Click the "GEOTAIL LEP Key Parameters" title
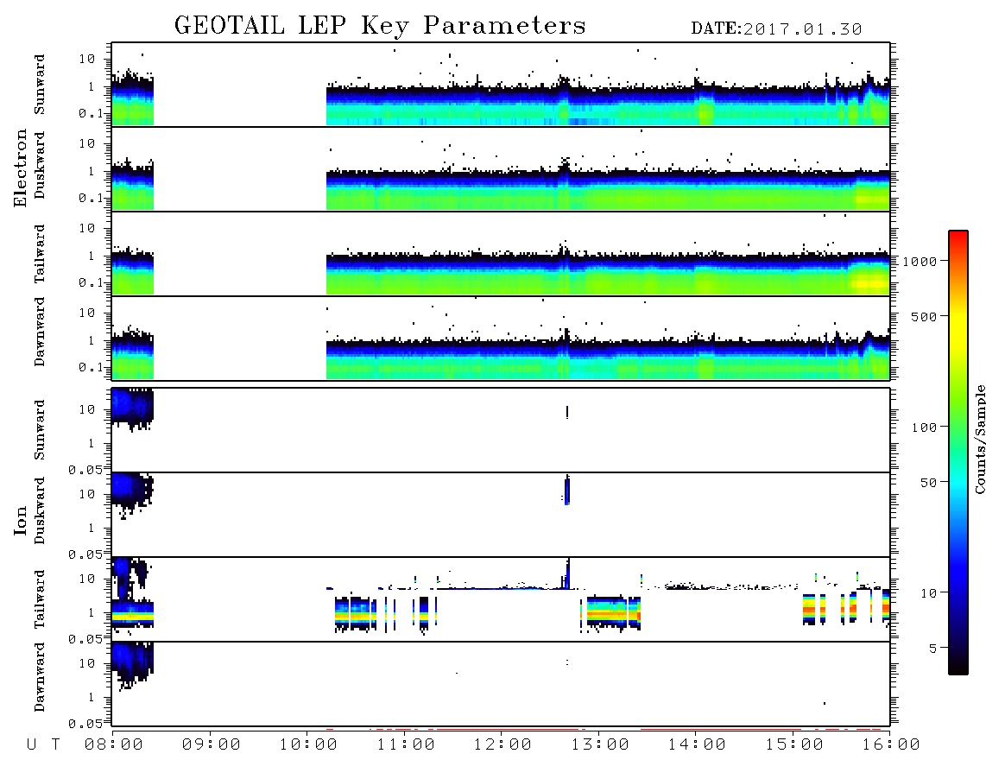 coord(380,26)
